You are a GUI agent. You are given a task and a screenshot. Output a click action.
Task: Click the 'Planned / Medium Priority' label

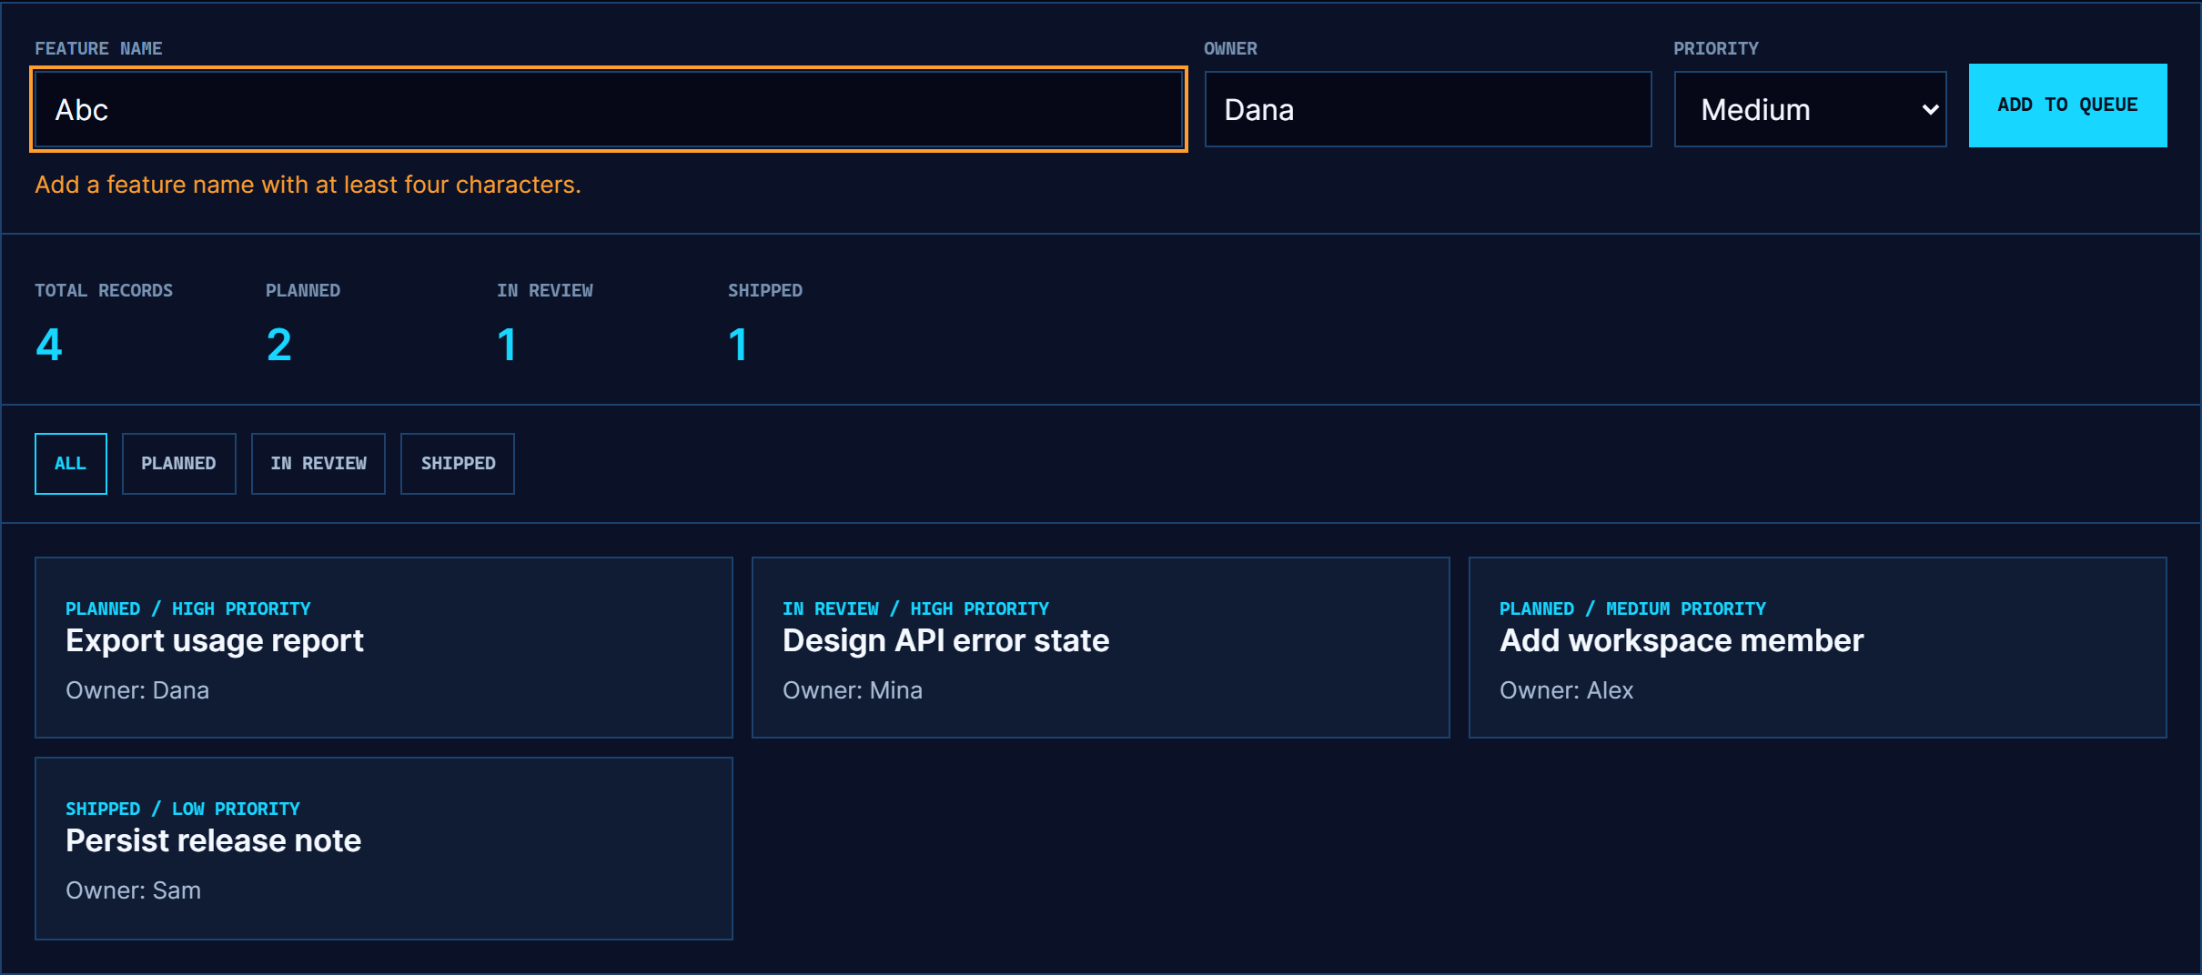(1632, 608)
